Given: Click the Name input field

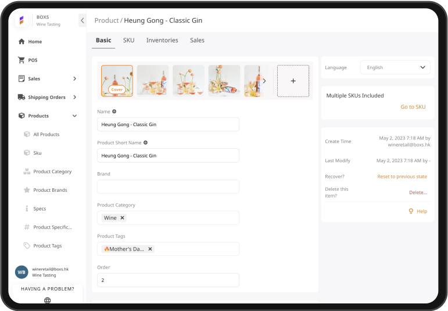Looking at the screenshot, I should (168, 124).
